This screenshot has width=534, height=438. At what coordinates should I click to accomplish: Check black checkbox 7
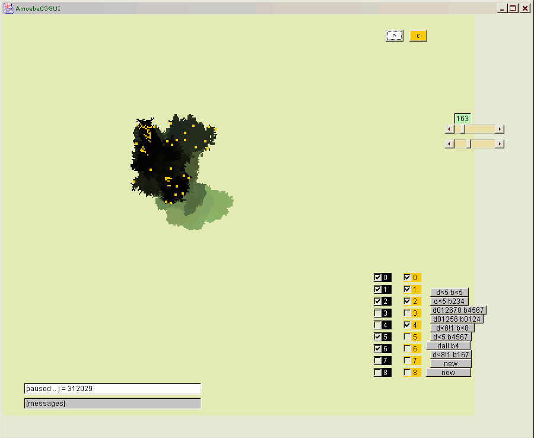tap(378, 360)
